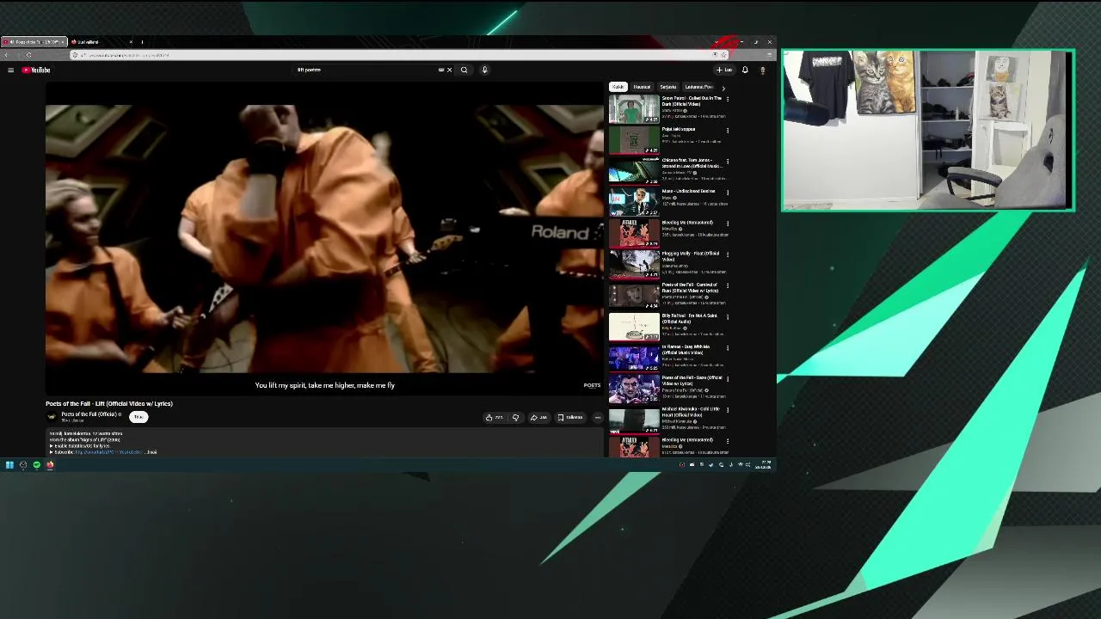Image resolution: width=1101 pixels, height=619 pixels.
Task: Expand the description with ...lisää
Action: point(151,452)
